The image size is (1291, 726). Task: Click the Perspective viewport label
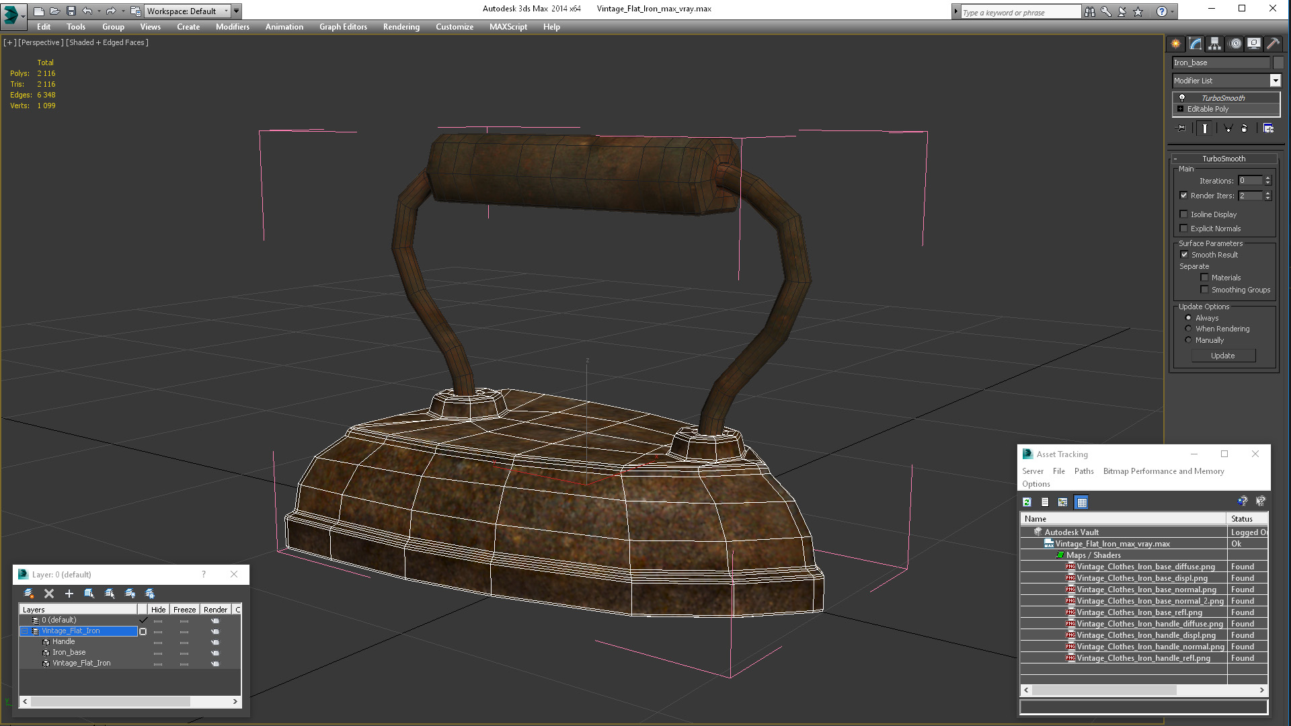click(41, 42)
